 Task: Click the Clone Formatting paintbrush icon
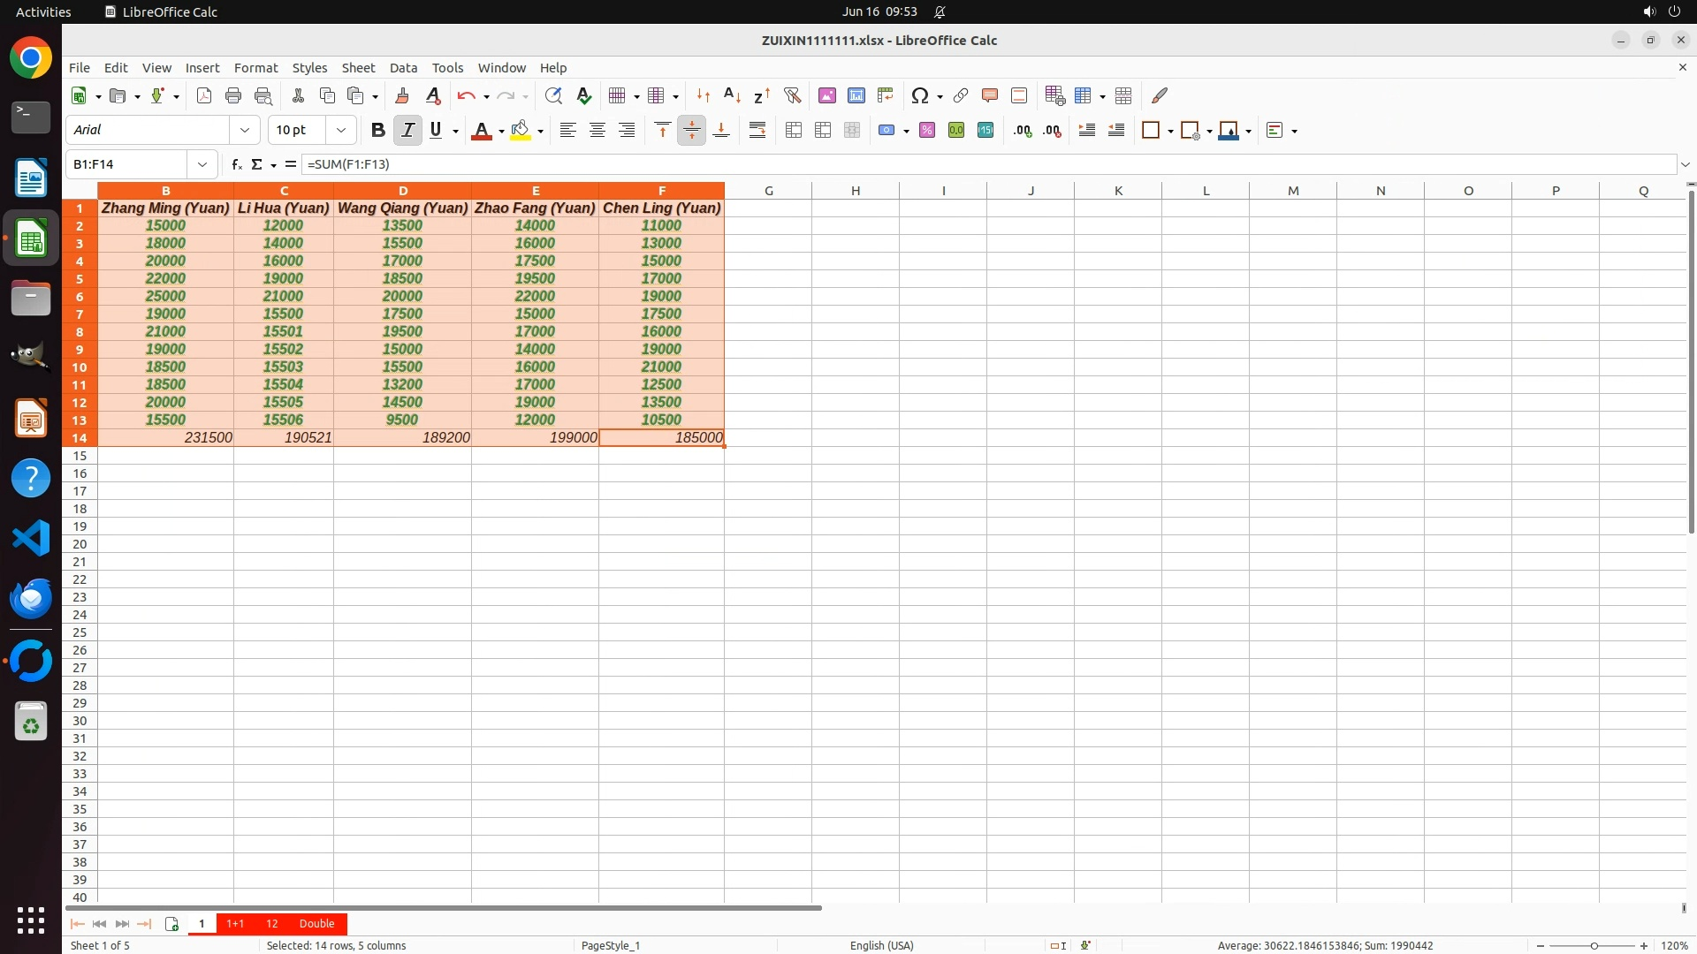[402, 95]
